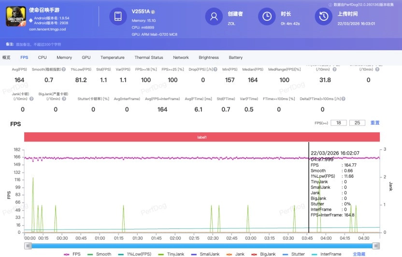Switch to the CPU tab

[43, 57]
